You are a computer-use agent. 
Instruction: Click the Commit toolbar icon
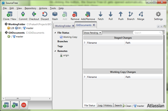pos(23,14)
